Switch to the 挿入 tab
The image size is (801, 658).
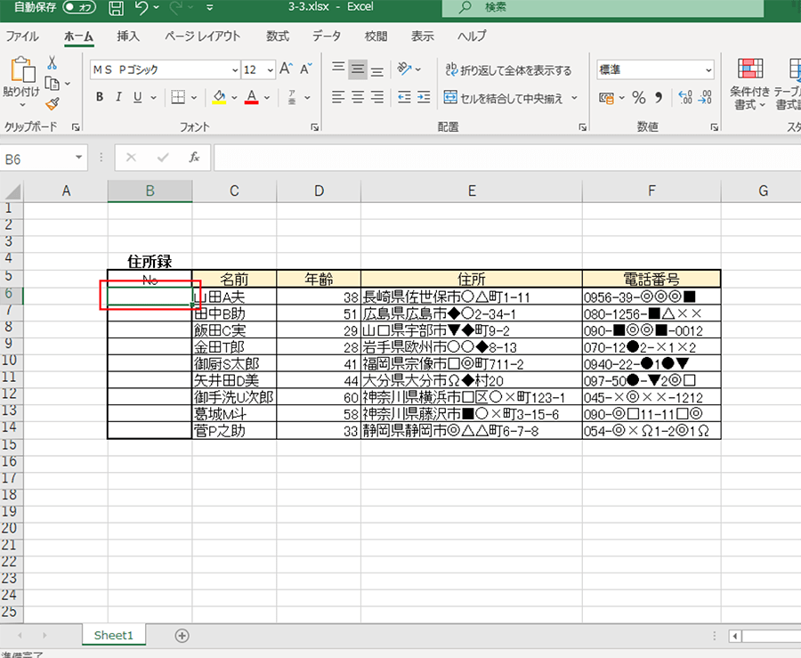pyautogui.click(x=127, y=37)
